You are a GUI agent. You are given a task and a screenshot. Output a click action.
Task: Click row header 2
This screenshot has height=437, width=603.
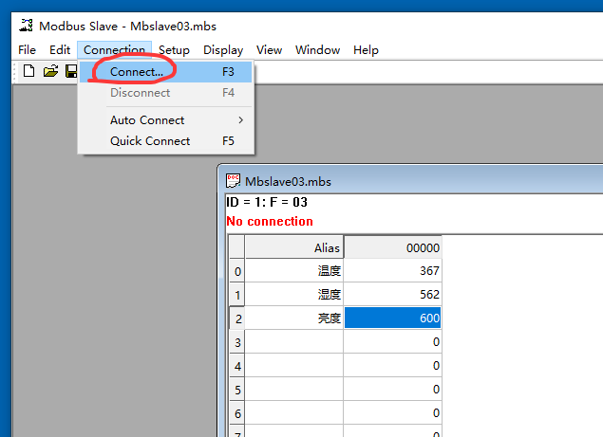[x=237, y=319]
